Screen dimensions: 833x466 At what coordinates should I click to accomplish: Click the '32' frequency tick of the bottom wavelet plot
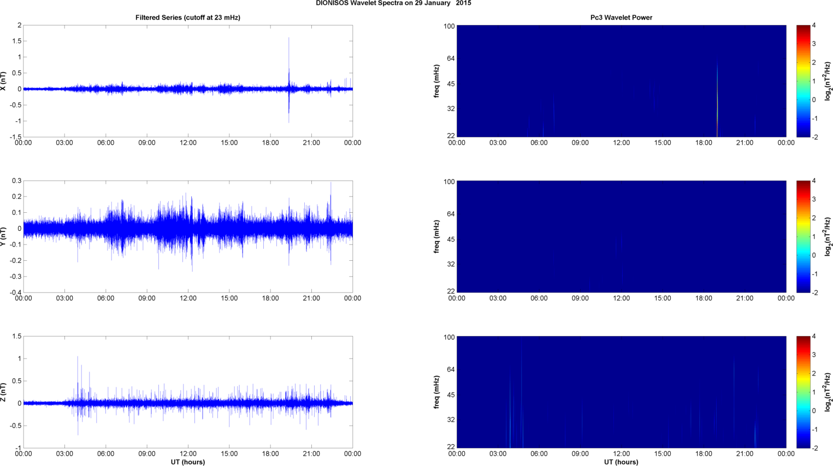[451, 420]
